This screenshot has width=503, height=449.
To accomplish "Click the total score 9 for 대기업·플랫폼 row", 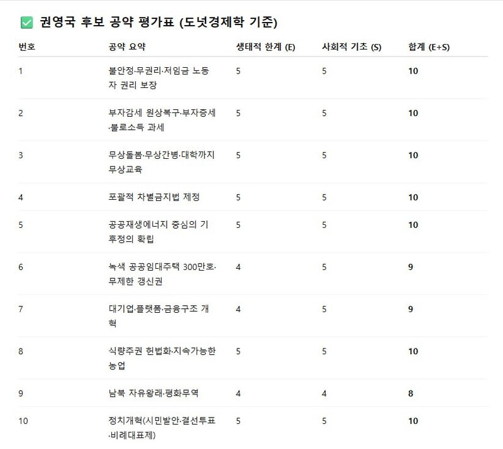I will pyautogui.click(x=411, y=309).
